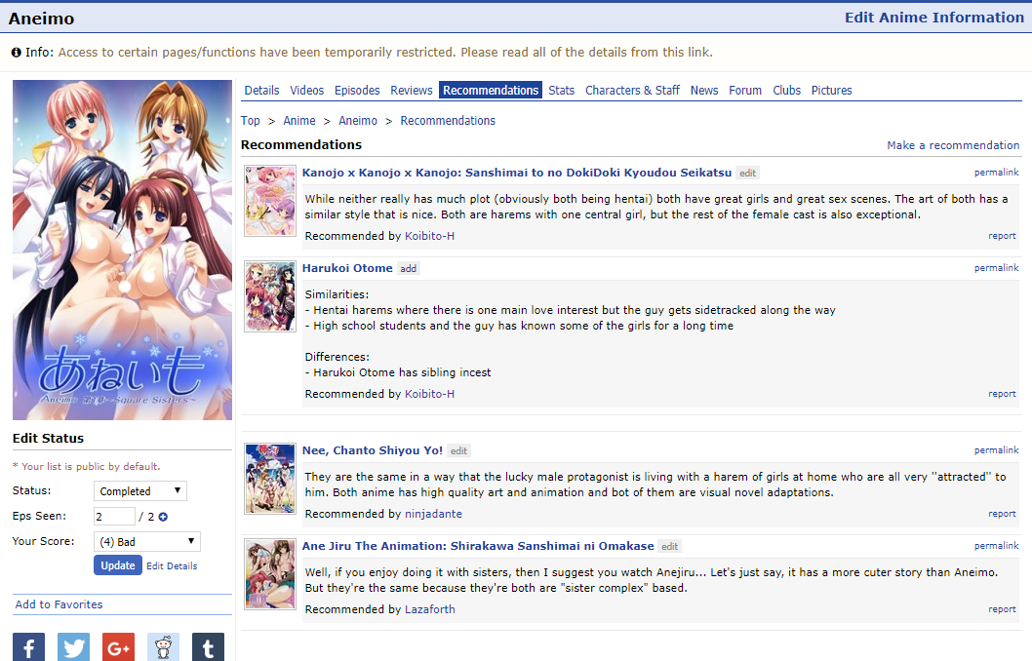Report the Nee, Chanto Shiyou Yo! recommendation
Image resolution: width=1032 pixels, height=661 pixels.
[x=1002, y=513]
